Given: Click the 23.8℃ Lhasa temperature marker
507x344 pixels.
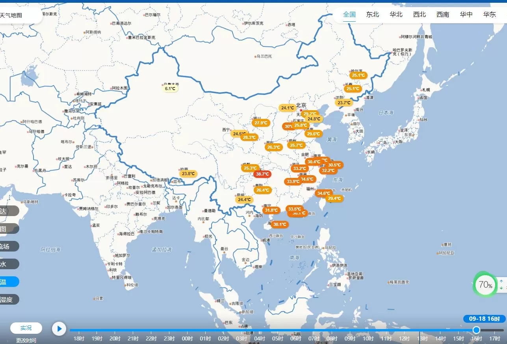Looking at the screenshot, I should (x=188, y=174).
